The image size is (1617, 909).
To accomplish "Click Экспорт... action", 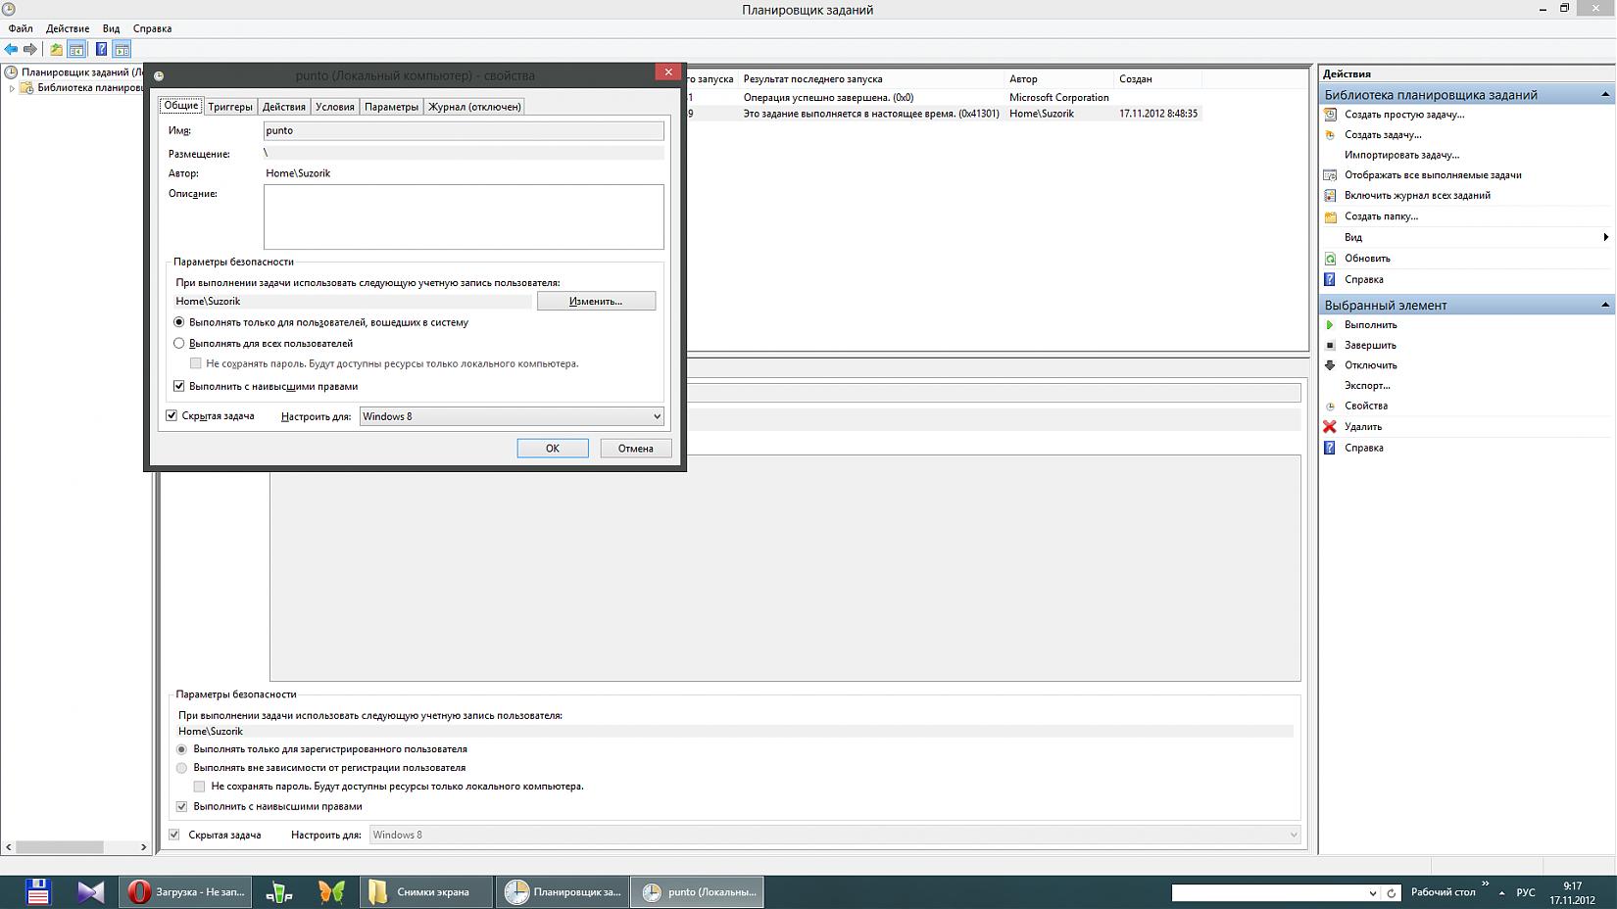I will pos(1367,385).
